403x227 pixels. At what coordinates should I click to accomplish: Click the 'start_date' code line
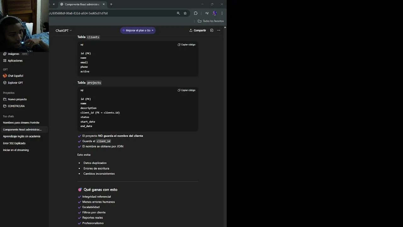pos(88,122)
